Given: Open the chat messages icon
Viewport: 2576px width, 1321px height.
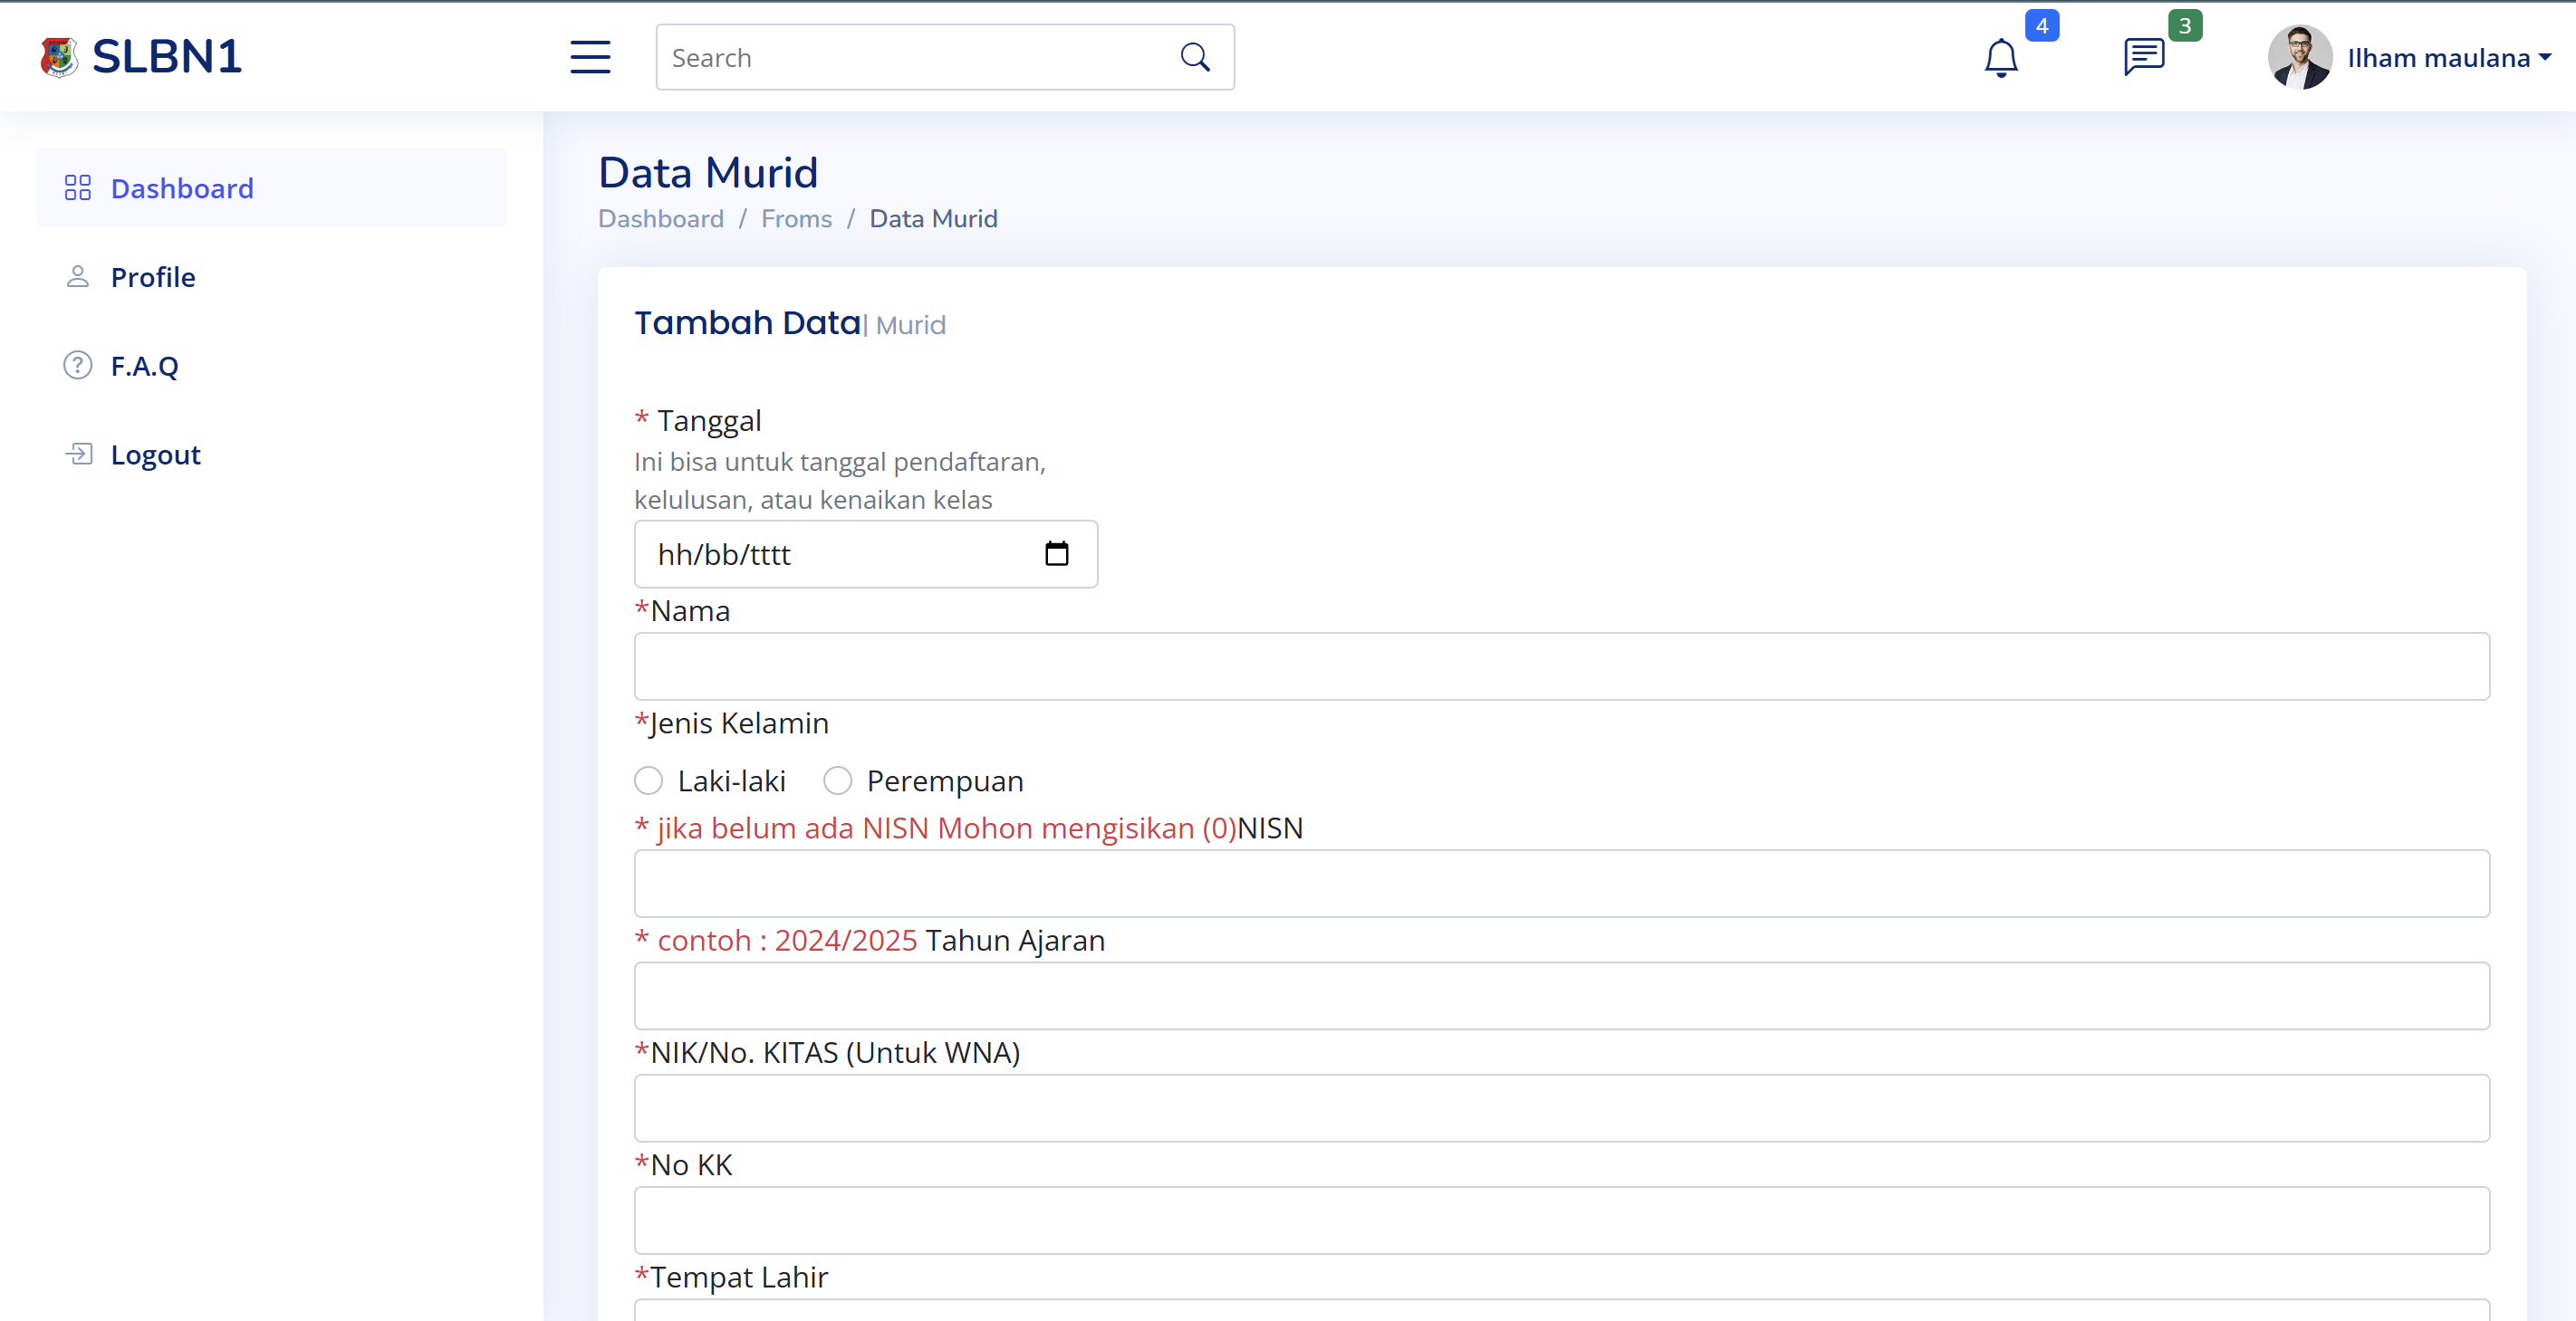Looking at the screenshot, I should pyautogui.click(x=2144, y=57).
